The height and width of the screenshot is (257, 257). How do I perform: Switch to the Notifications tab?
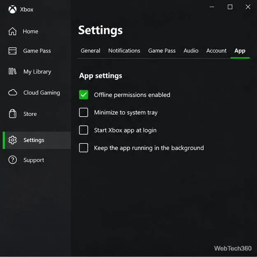(x=124, y=51)
